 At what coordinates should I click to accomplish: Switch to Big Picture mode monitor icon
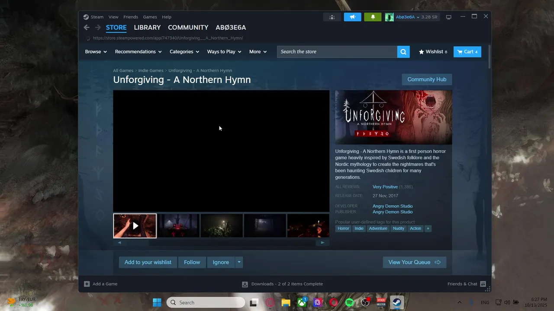(x=449, y=17)
